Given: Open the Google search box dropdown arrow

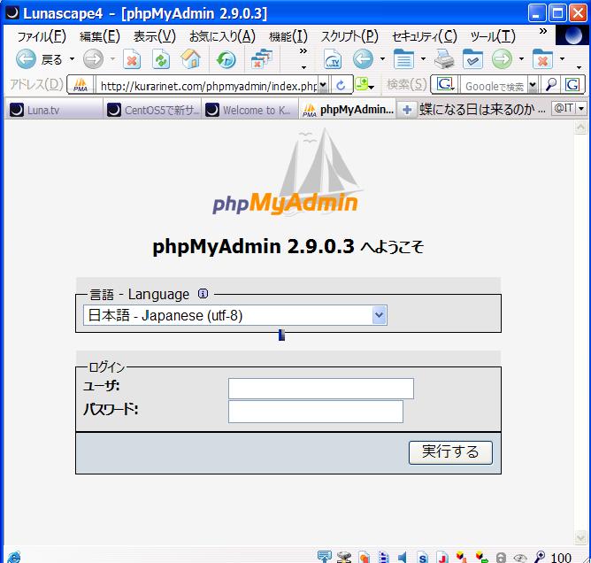Looking at the screenshot, I should [x=533, y=86].
